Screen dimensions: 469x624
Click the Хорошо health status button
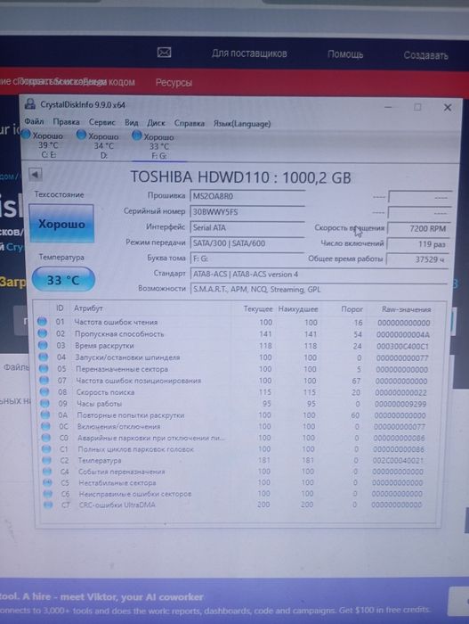[61, 224]
